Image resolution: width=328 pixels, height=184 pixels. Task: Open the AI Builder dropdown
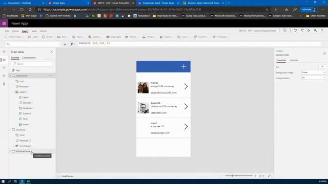click(221, 37)
